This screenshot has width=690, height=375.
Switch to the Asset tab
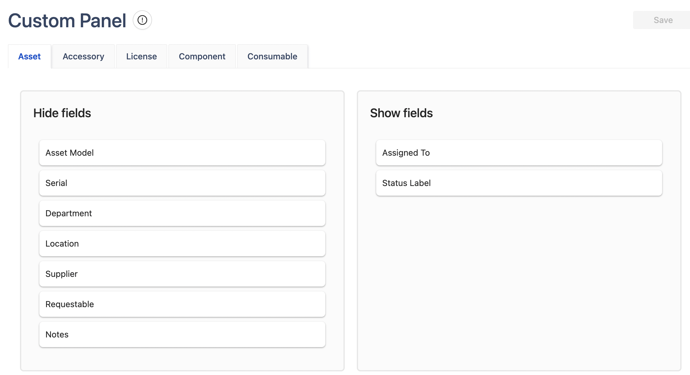(x=29, y=56)
